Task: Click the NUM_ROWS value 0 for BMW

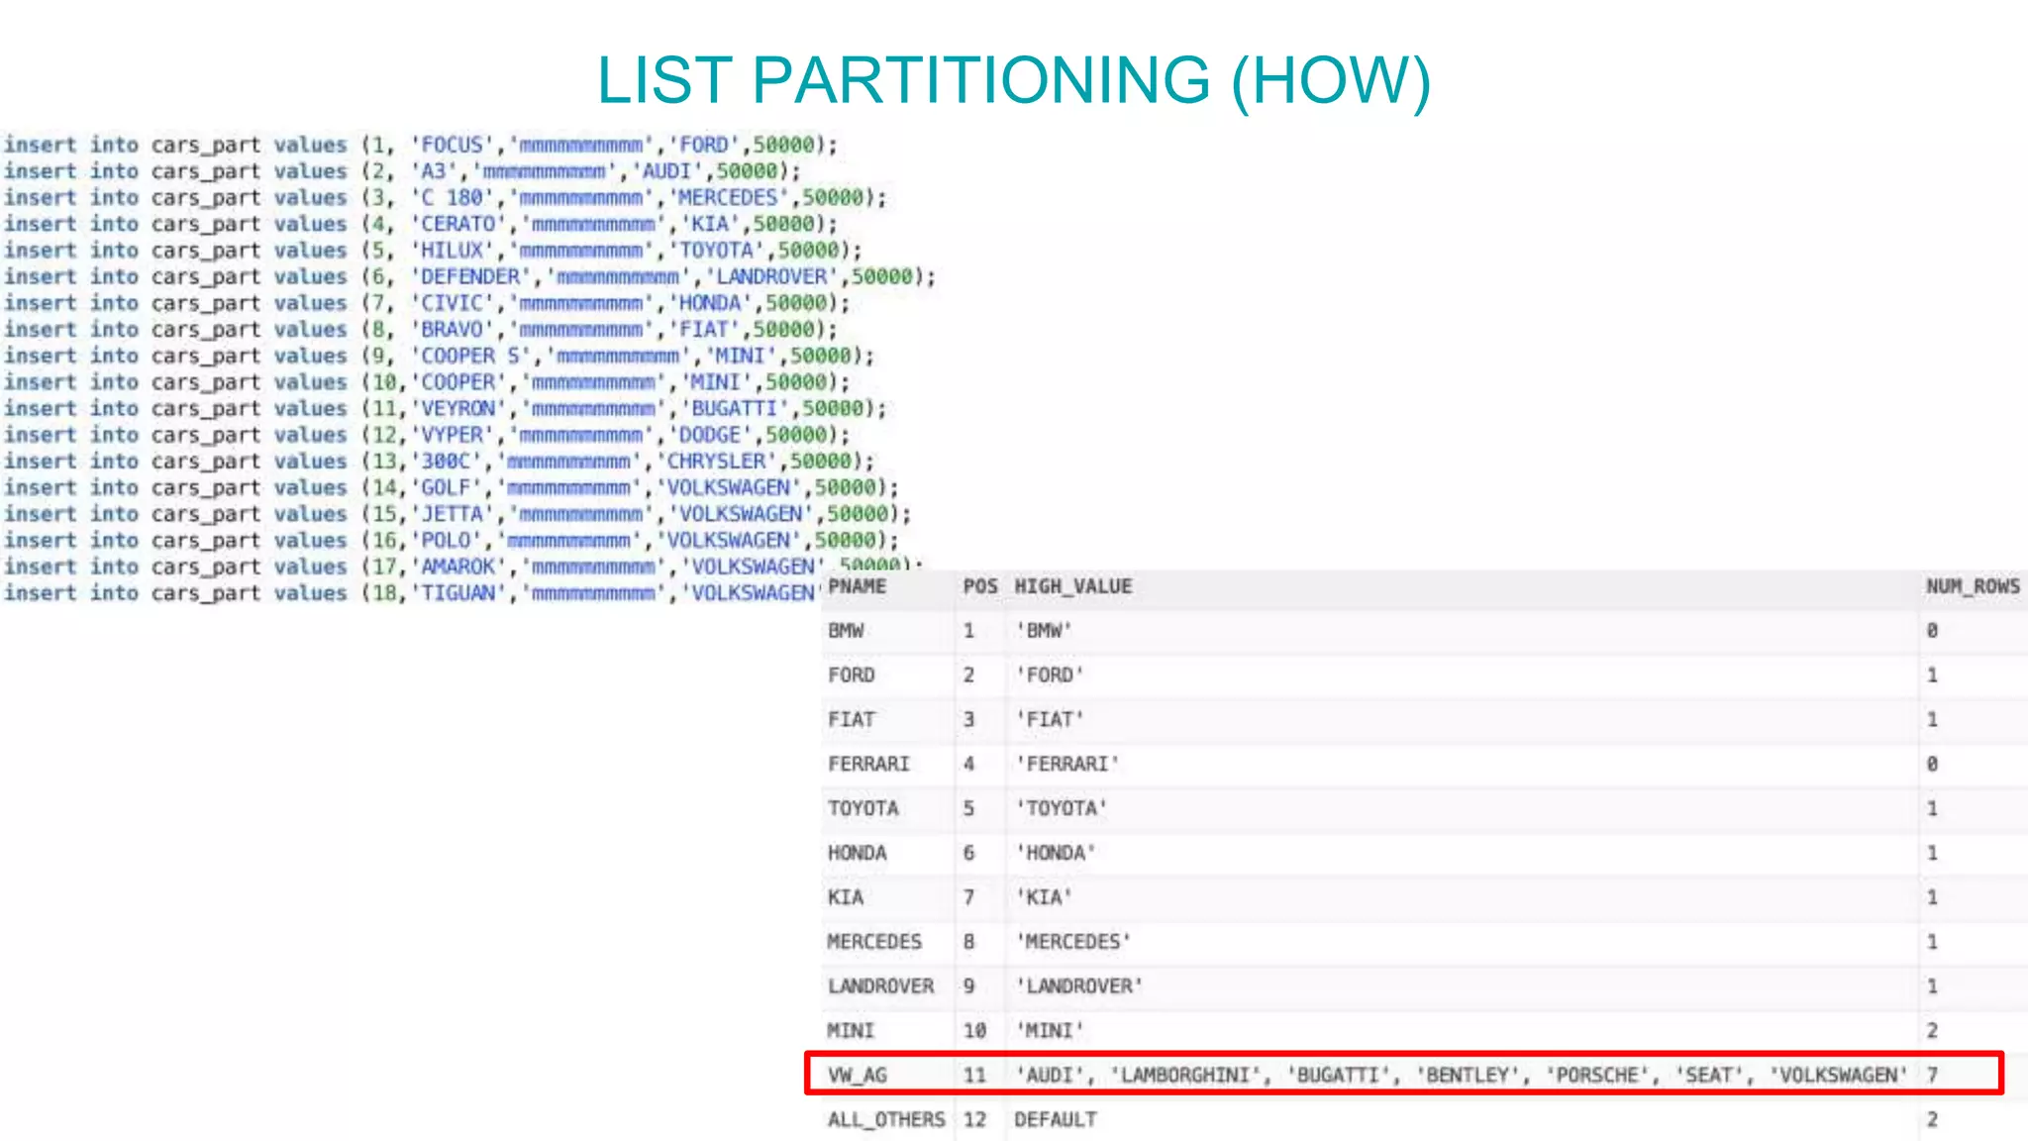Action: [x=1932, y=631]
